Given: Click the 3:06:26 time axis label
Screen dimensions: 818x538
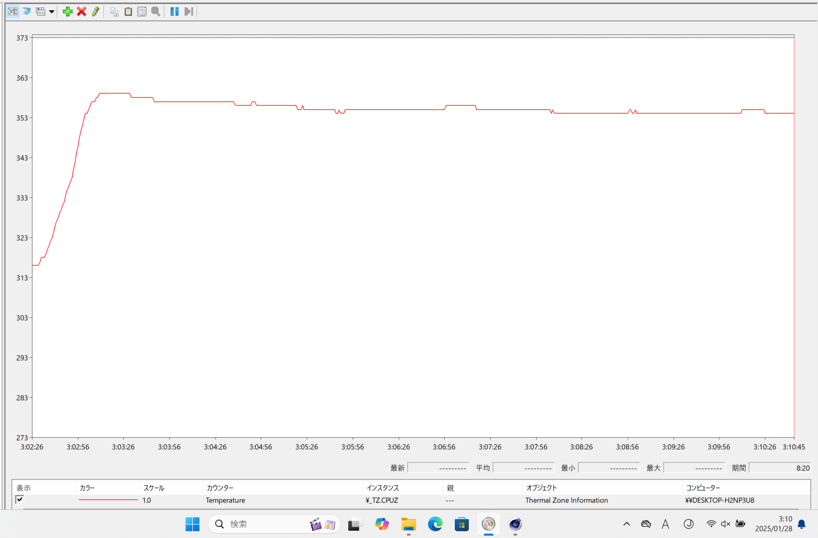Looking at the screenshot, I should [399, 447].
